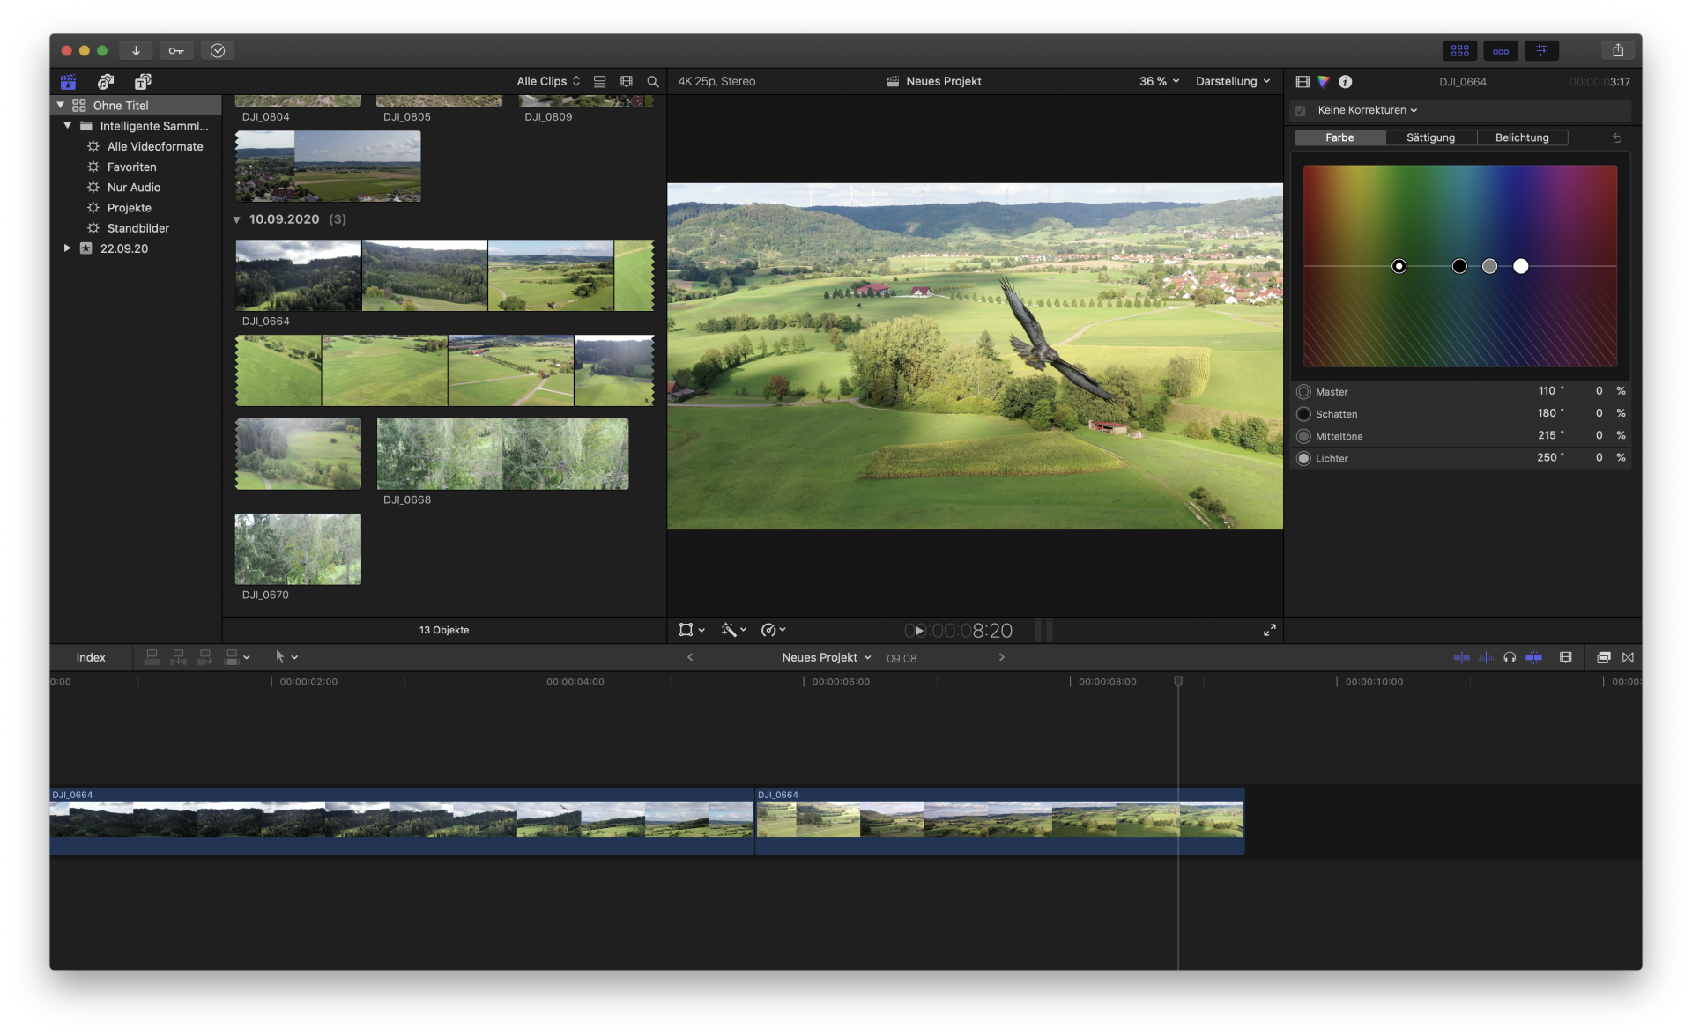
Task: Toggle timeline snapping icon
Action: pos(1533,657)
